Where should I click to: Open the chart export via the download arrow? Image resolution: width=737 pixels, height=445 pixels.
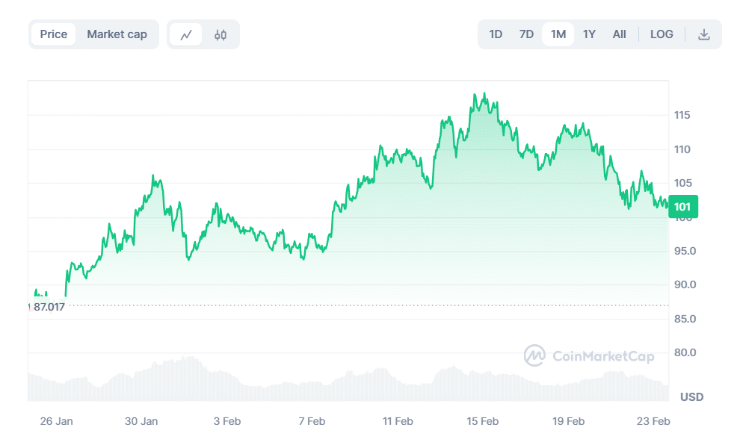[x=704, y=34]
